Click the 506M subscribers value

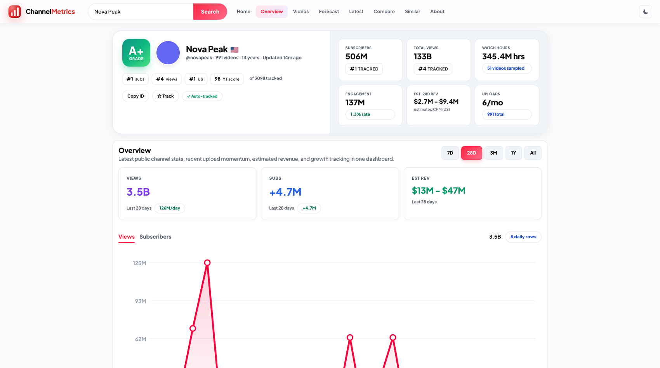tap(356, 57)
